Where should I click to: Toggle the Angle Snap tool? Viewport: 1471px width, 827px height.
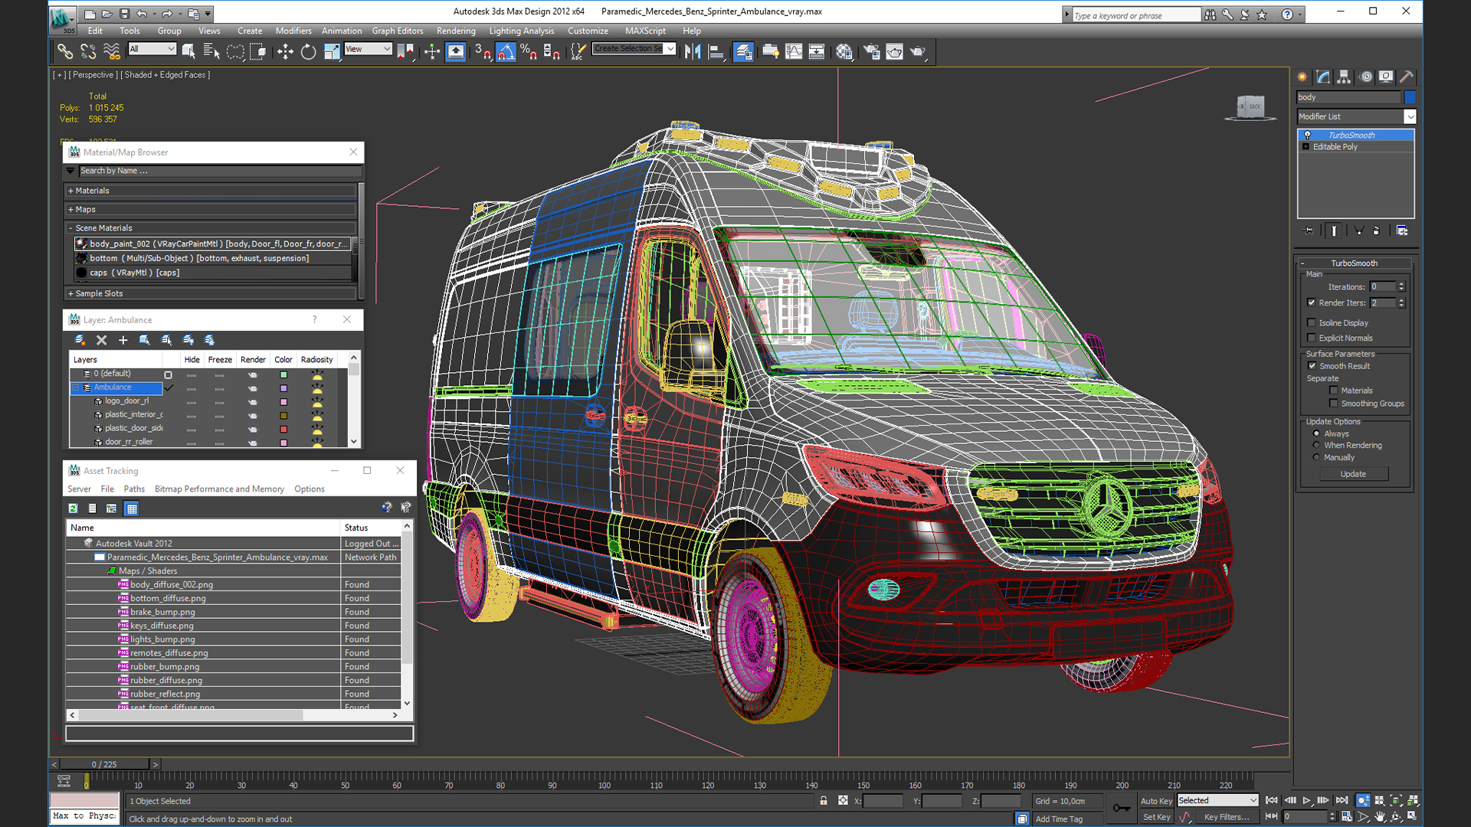[506, 51]
